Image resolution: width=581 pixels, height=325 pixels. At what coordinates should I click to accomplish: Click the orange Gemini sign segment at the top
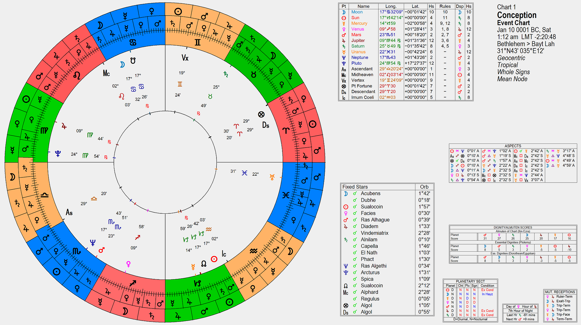click(198, 43)
